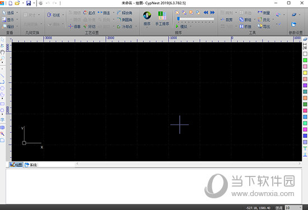Apply 群组 group tool
The width and height of the screenshot is (308, 210).
click(x=245, y=20)
